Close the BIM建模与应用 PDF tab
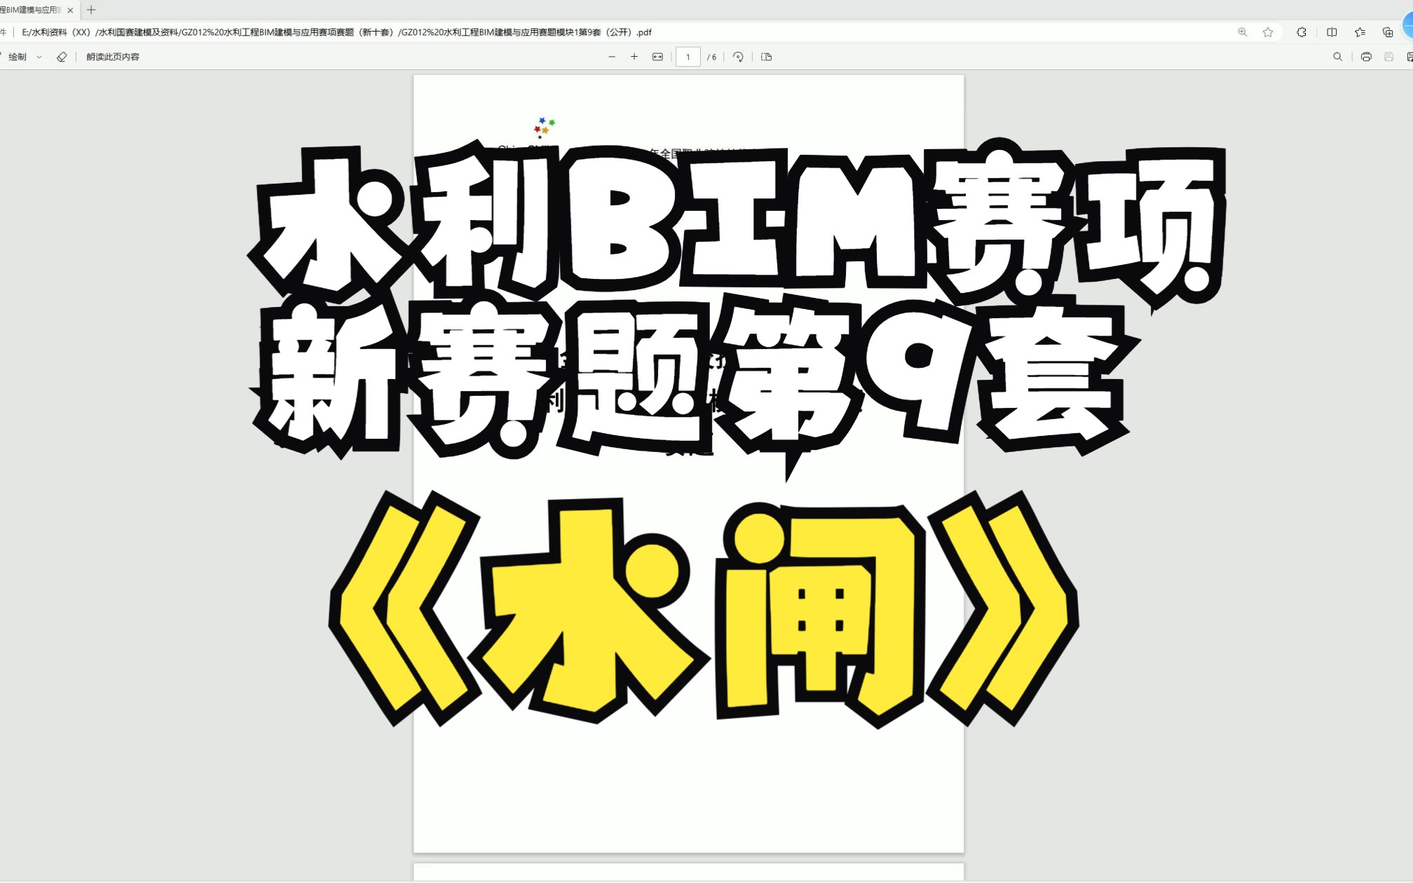This screenshot has height=883, width=1413. (x=70, y=10)
